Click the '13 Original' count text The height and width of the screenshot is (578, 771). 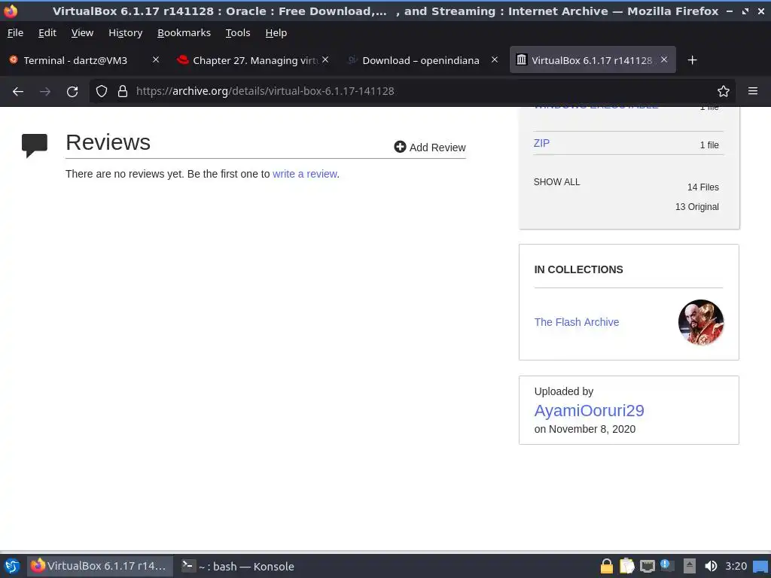696,207
